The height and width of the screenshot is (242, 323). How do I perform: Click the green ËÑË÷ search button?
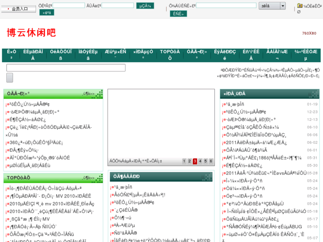tap(178, 14)
